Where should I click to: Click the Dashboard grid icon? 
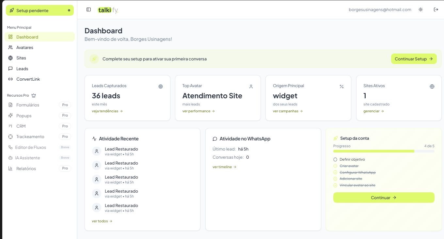(10, 37)
